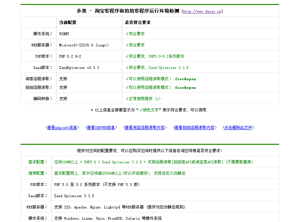
Task: Open the 查看淘宝远程读取内容 link
Action: coord(145,128)
